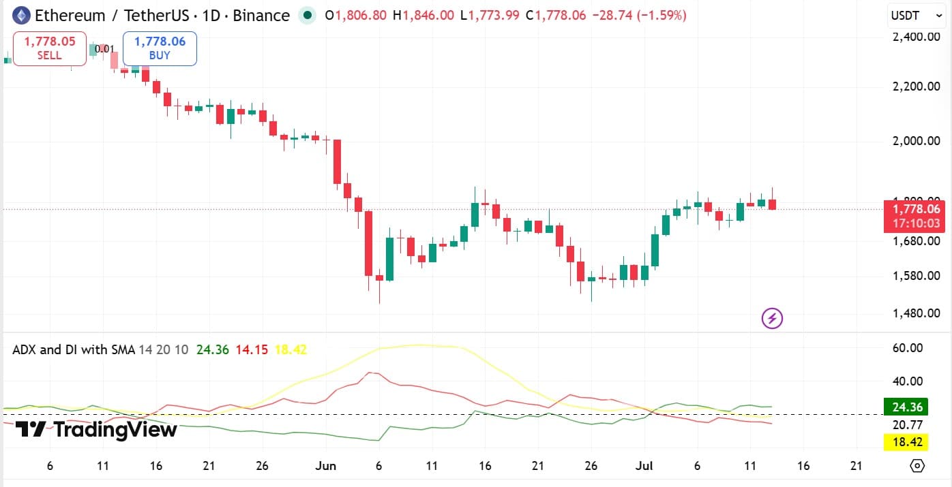Viewport: 952px width, 487px height.
Task: Click the 2,200.00 price axis label
Action: 917,87
